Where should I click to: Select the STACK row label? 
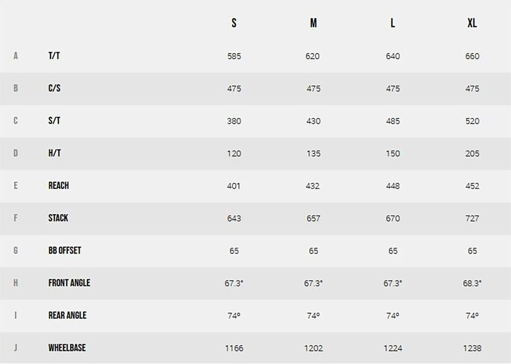58,218
